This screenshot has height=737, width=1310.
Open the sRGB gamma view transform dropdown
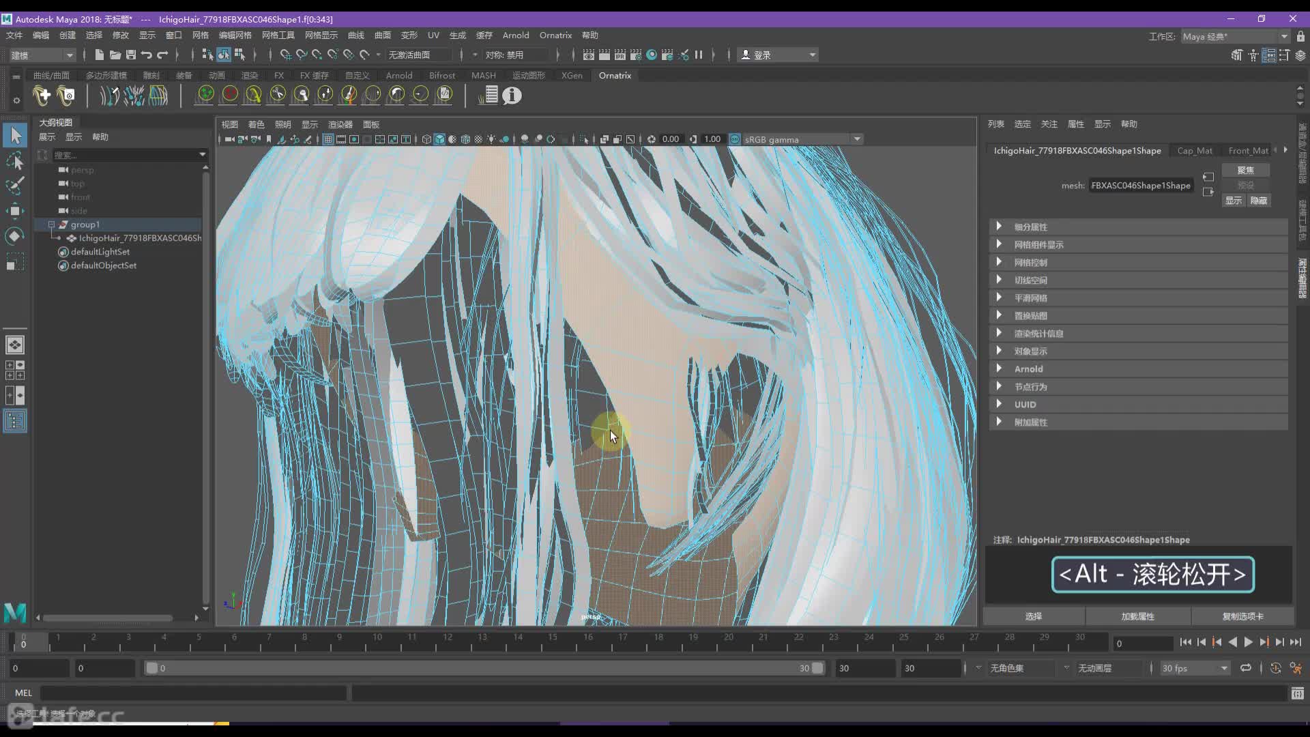tap(803, 139)
